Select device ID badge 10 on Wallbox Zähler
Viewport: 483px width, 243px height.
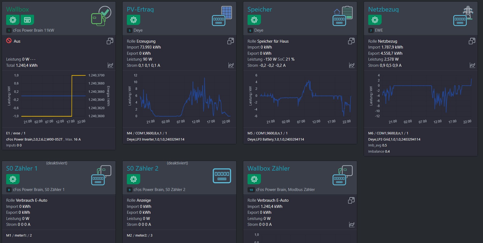pos(251,190)
